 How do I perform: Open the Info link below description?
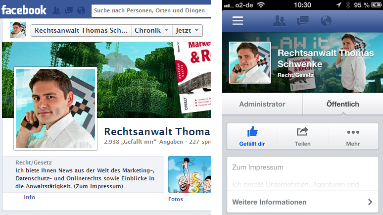point(29,197)
